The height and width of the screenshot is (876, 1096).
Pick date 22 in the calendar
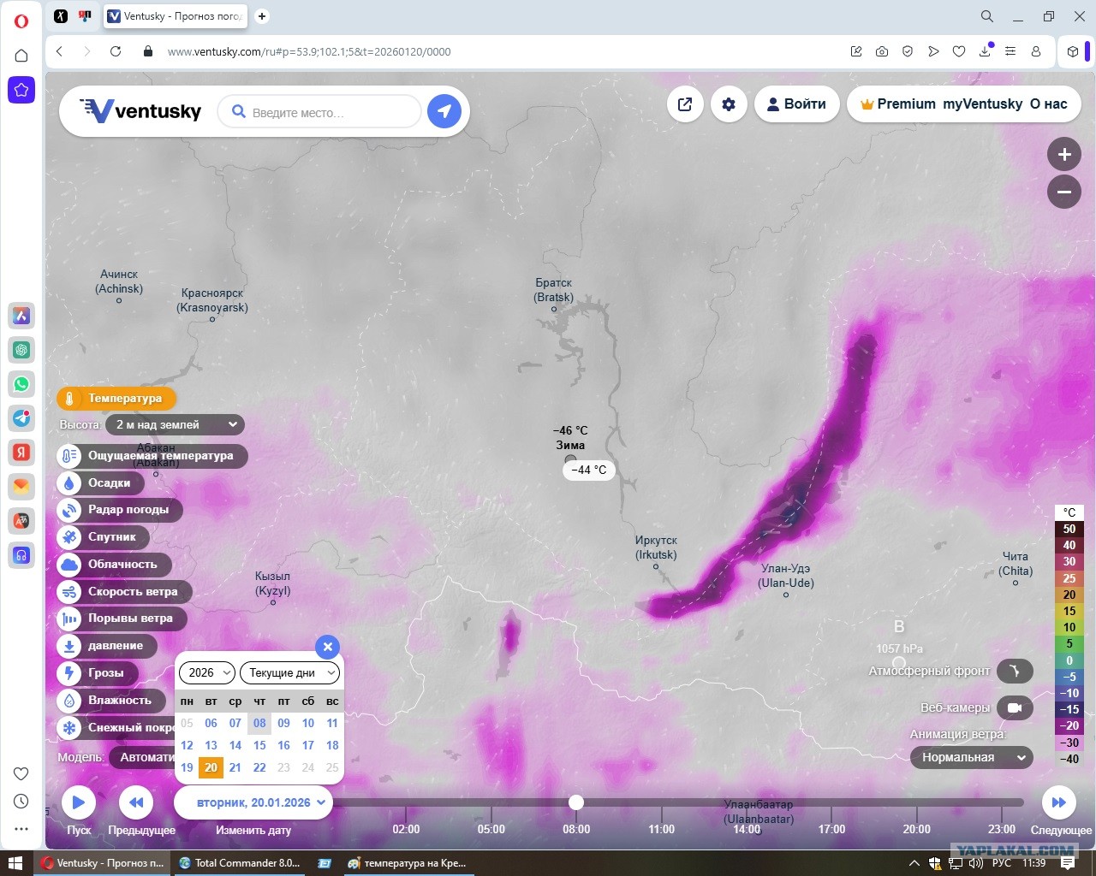click(x=259, y=767)
